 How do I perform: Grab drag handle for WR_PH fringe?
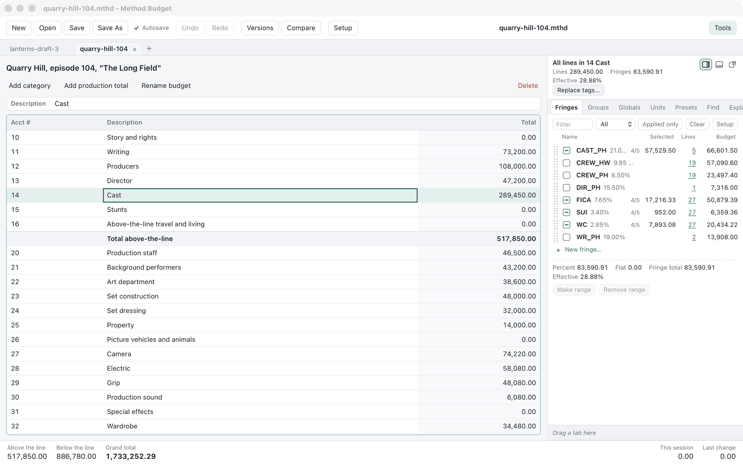point(556,237)
